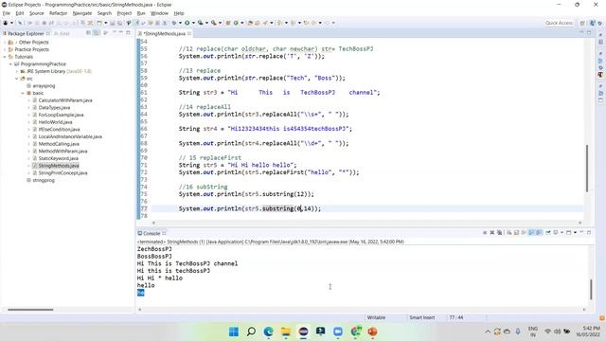
Task: Open the Debug dropdown arrow in toolbar
Action: (x=180, y=23)
